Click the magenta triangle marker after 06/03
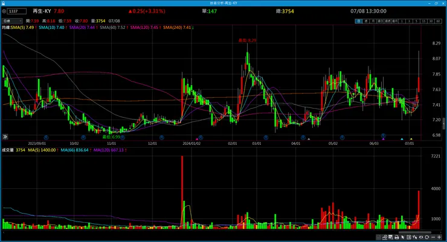Image resolution: width=447 pixels, height=242 pixels. pyautogui.click(x=384, y=139)
